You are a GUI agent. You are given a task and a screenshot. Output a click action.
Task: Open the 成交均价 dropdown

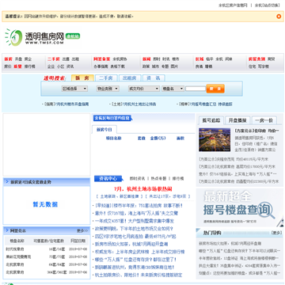(x=144, y=89)
